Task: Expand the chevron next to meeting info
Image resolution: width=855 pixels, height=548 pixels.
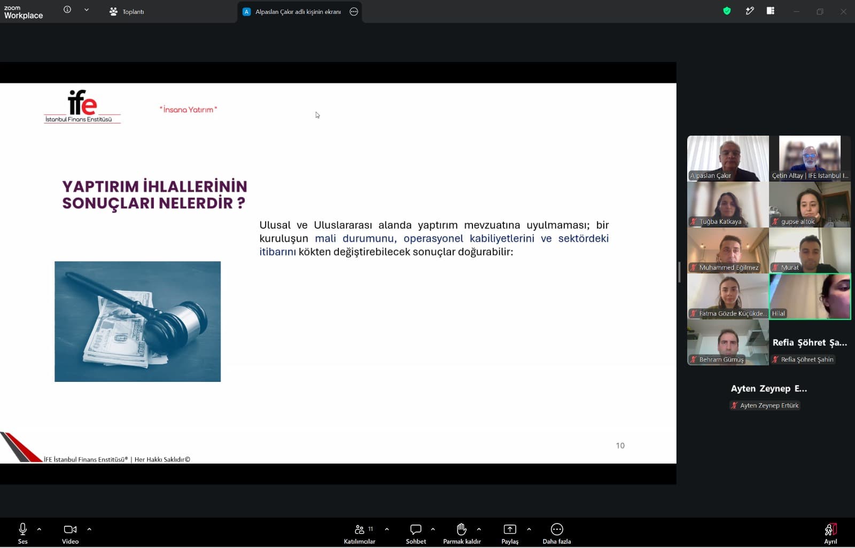Action: point(87,10)
